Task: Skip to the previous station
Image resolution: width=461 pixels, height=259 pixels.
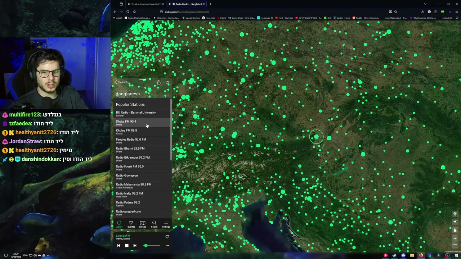Action: click(x=118, y=246)
